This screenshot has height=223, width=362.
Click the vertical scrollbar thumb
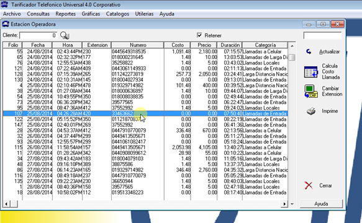click(292, 57)
